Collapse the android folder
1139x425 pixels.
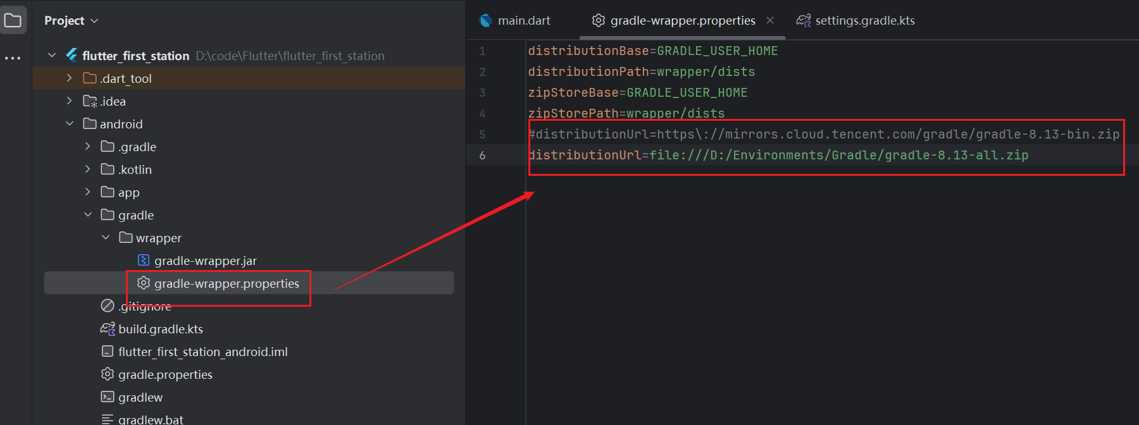coord(70,123)
